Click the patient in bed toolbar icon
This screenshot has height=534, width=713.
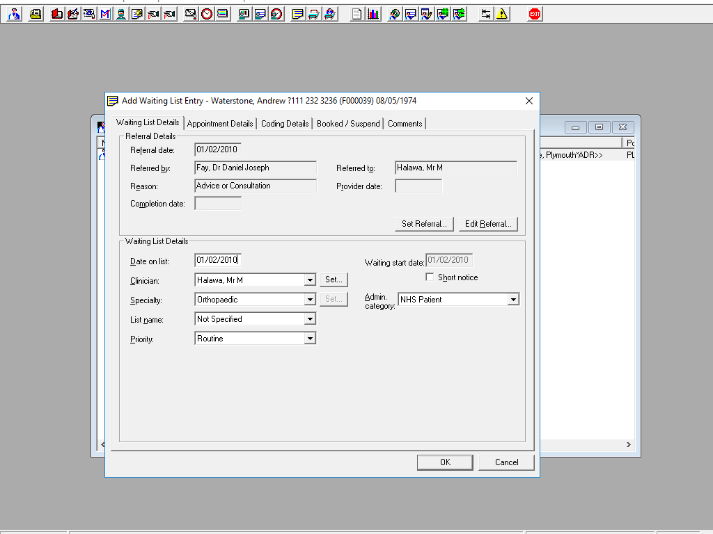330,14
